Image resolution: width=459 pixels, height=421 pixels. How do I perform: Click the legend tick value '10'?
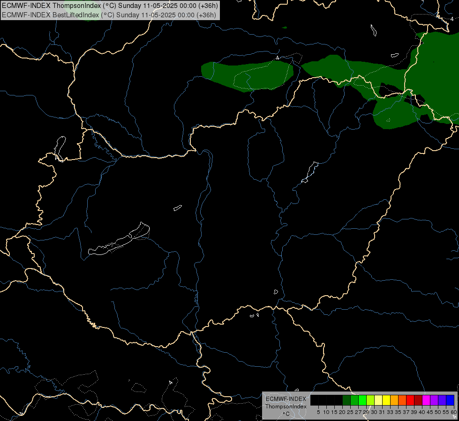(326, 412)
